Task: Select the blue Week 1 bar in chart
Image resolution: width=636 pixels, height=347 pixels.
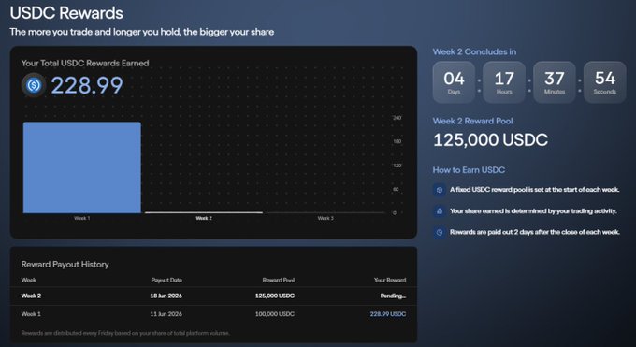Action: click(x=82, y=167)
